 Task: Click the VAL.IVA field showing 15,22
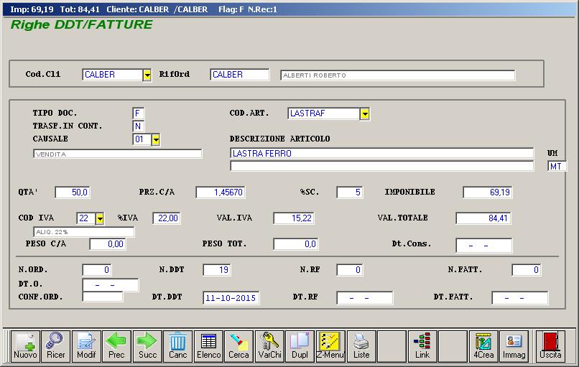pos(294,218)
